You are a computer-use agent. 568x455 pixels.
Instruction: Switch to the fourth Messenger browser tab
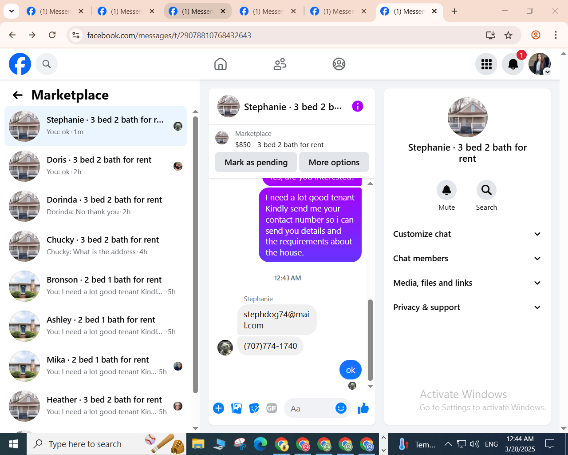268,11
